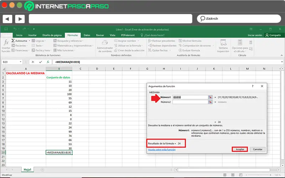Open Más funciones list

tap(64, 50)
